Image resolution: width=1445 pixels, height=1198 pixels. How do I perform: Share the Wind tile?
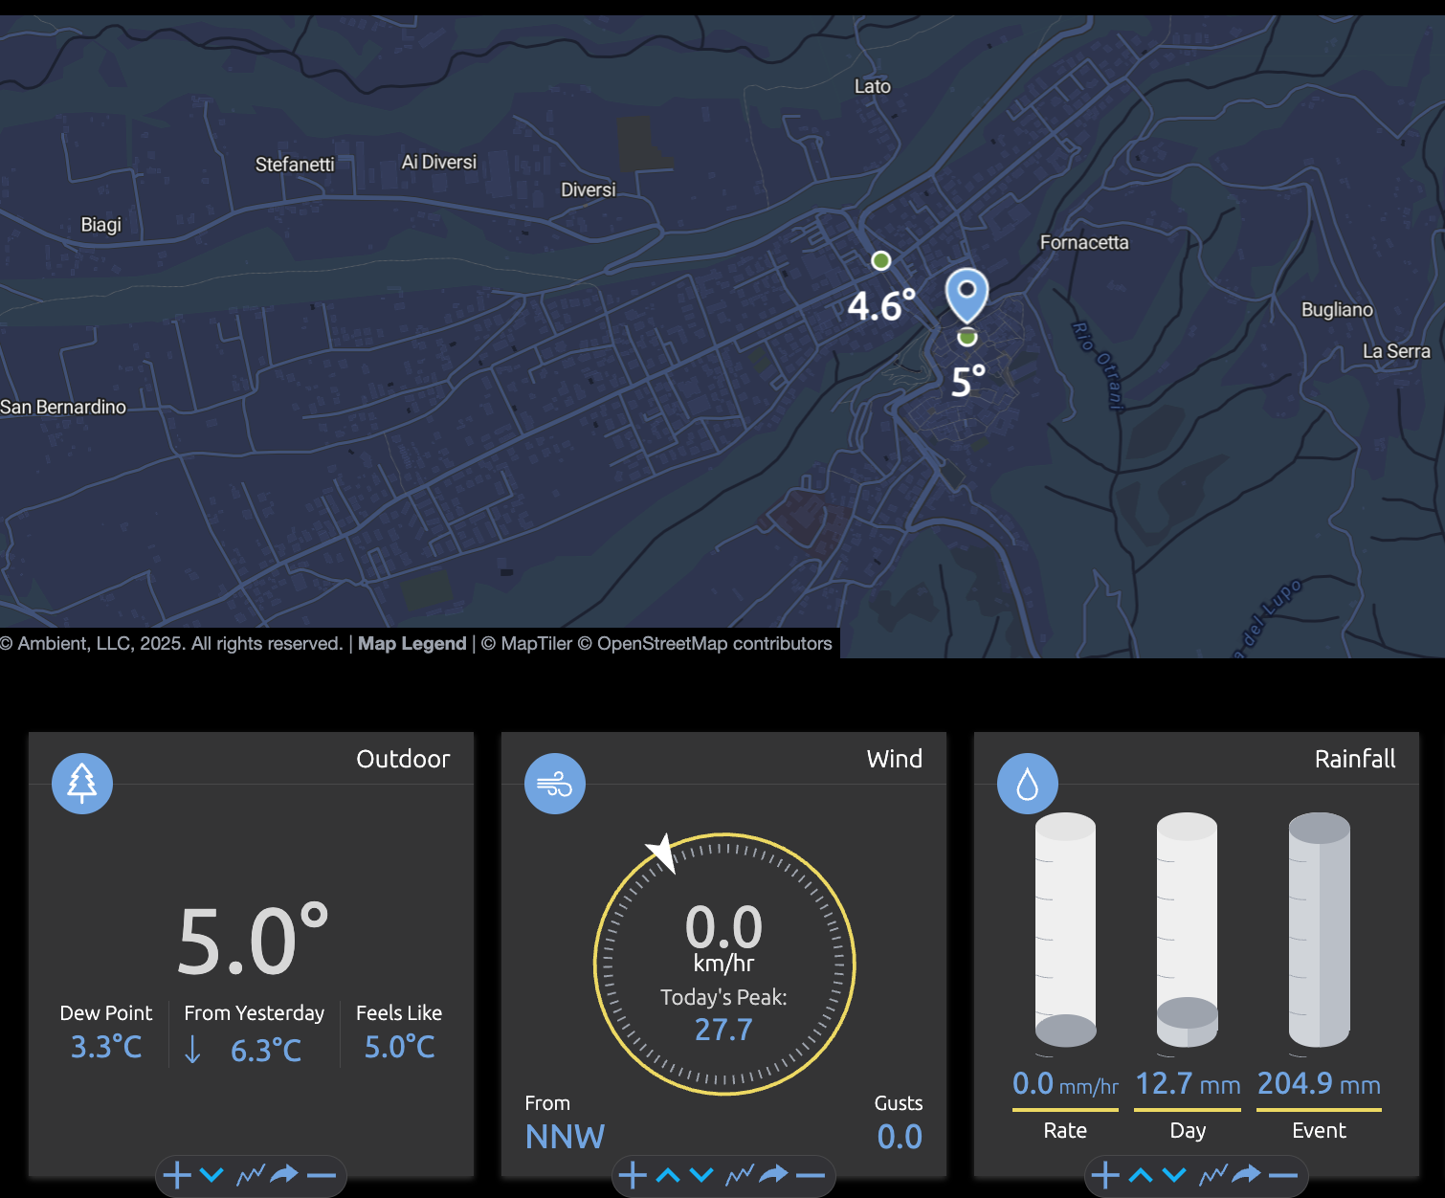pyautogui.click(x=773, y=1174)
